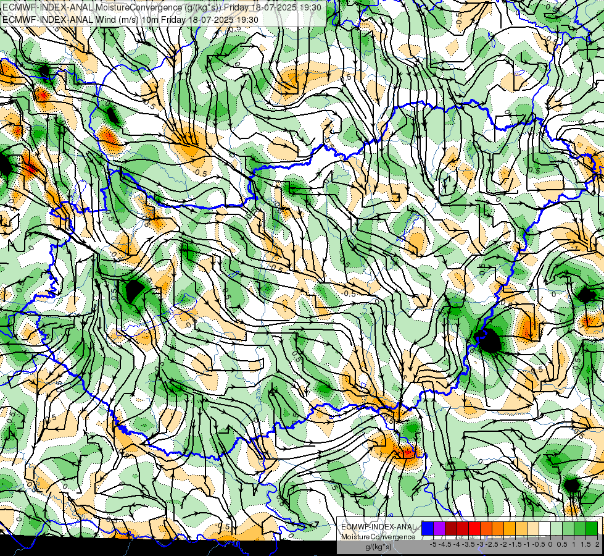Click the -4.5 legend scale value
Viewport: 604px width, 556px height.
coord(445,544)
